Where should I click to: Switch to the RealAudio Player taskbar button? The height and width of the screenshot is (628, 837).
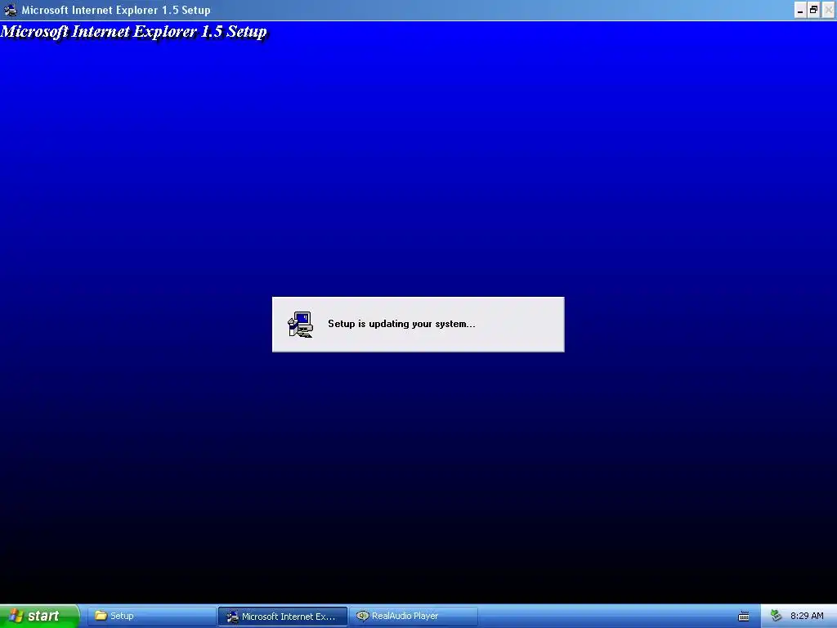point(414,616)
